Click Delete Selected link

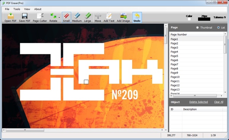(198, 102)
